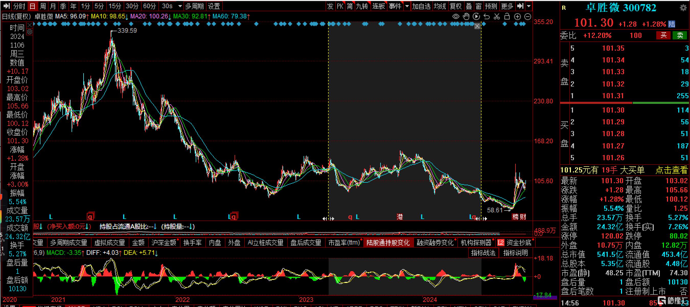
Task: Open the 设置 button in period bar
Action: [214, 6]
